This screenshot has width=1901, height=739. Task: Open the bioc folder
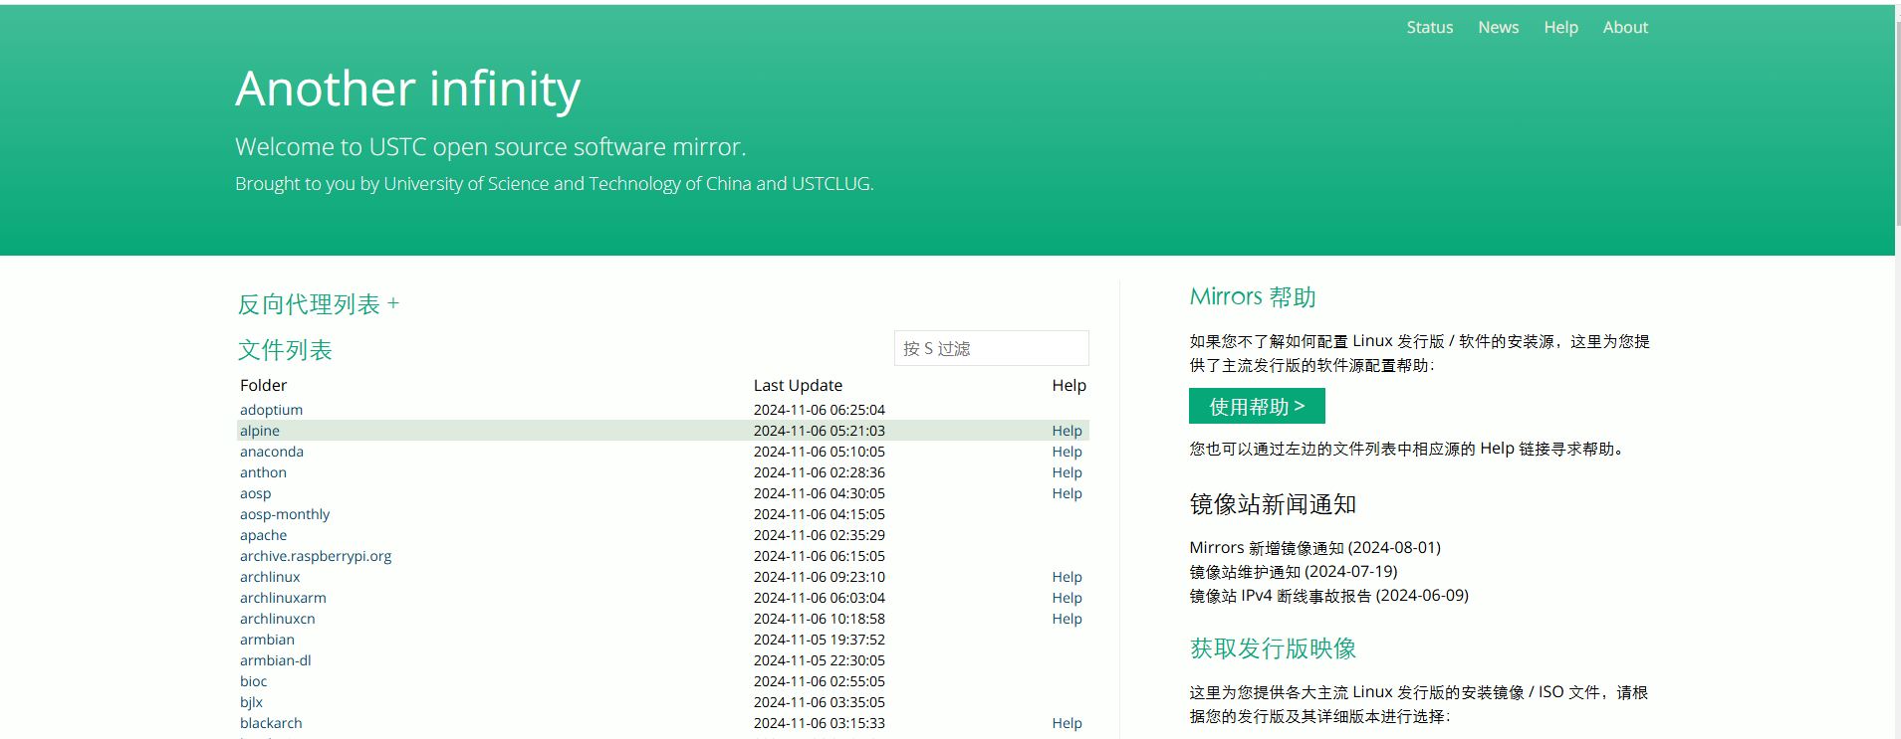[x=253, y=681]
